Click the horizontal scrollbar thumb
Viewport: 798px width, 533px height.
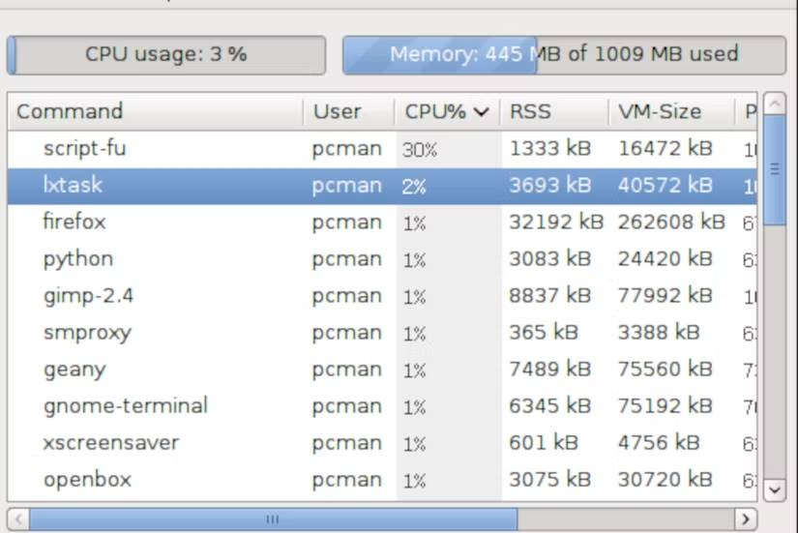[x=274, y=519]
